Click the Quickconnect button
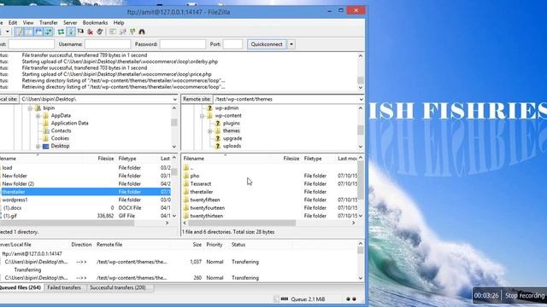This screenshot has height=307, width=547. [267, 44]
